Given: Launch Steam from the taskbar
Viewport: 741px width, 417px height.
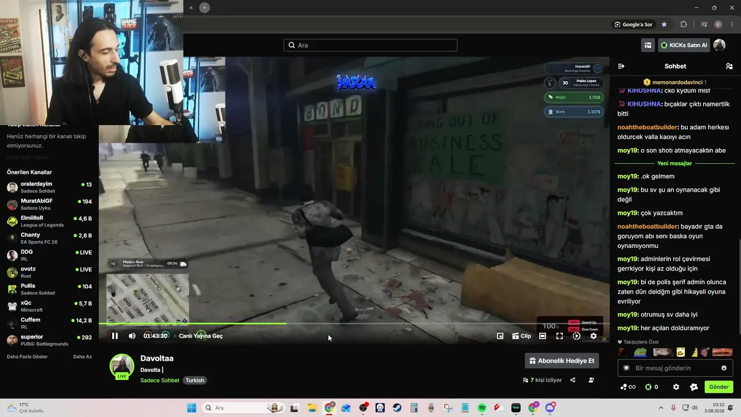Looking at the screenshot, I should (x=397, y=408).
